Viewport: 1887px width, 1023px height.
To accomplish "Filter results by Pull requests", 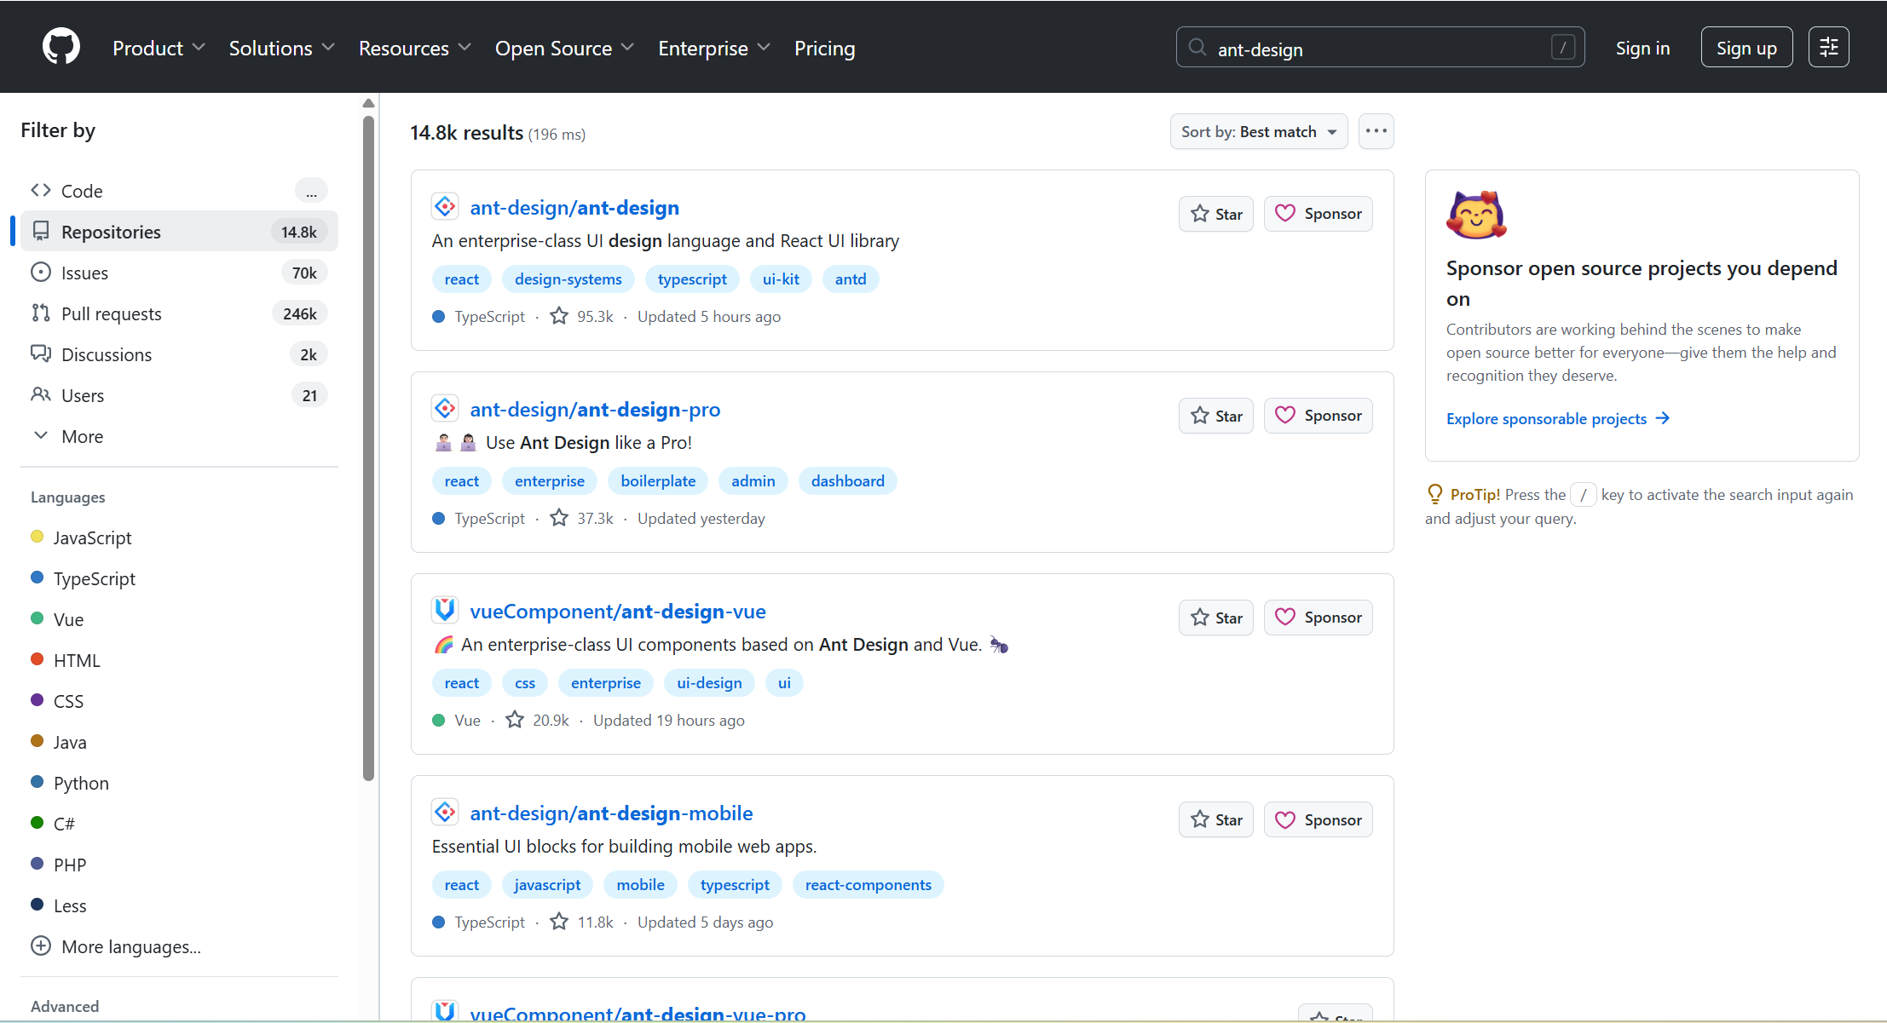I will point(179,313).
